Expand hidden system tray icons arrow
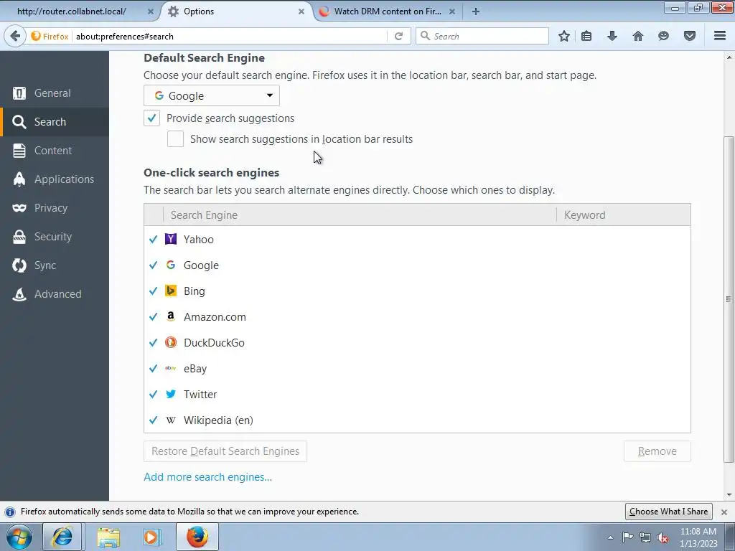Screen dimensions: 735x551 click(x=610, y=537)
